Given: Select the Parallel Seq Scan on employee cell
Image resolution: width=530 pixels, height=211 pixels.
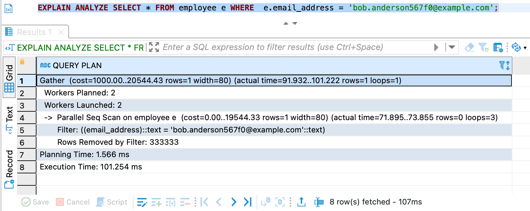Looking at the screenshot, I should (x=274, y=118).
